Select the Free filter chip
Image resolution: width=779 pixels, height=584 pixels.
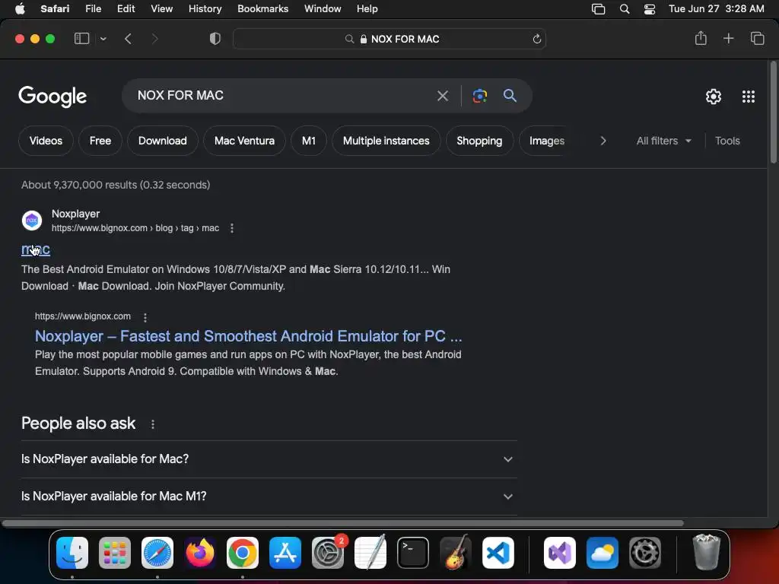(100, 141)
